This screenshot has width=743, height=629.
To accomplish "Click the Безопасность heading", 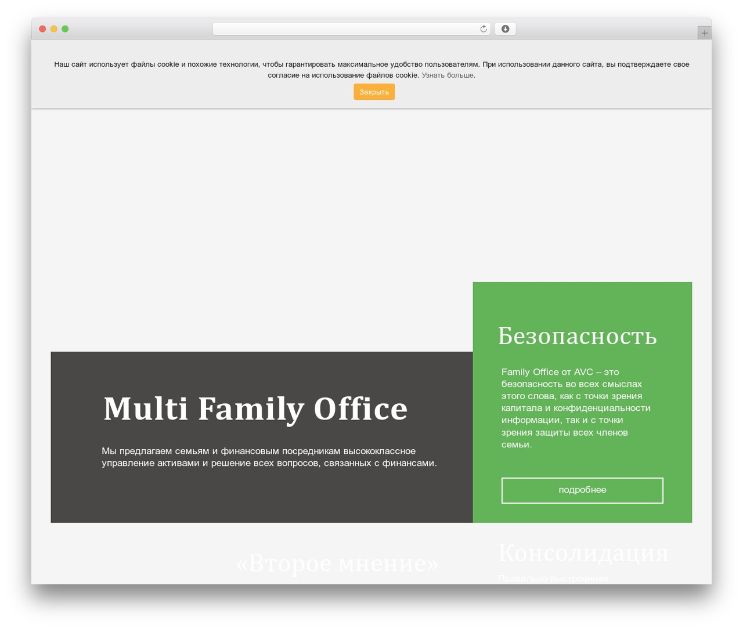I will [578, 336].
